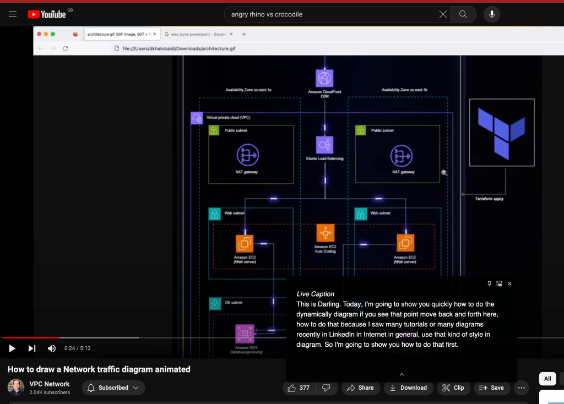Click the 'Terraform apply' label in the video
The width and height of the screenshot is (564, 404).
pyautogui.click(x=489, y=199)
